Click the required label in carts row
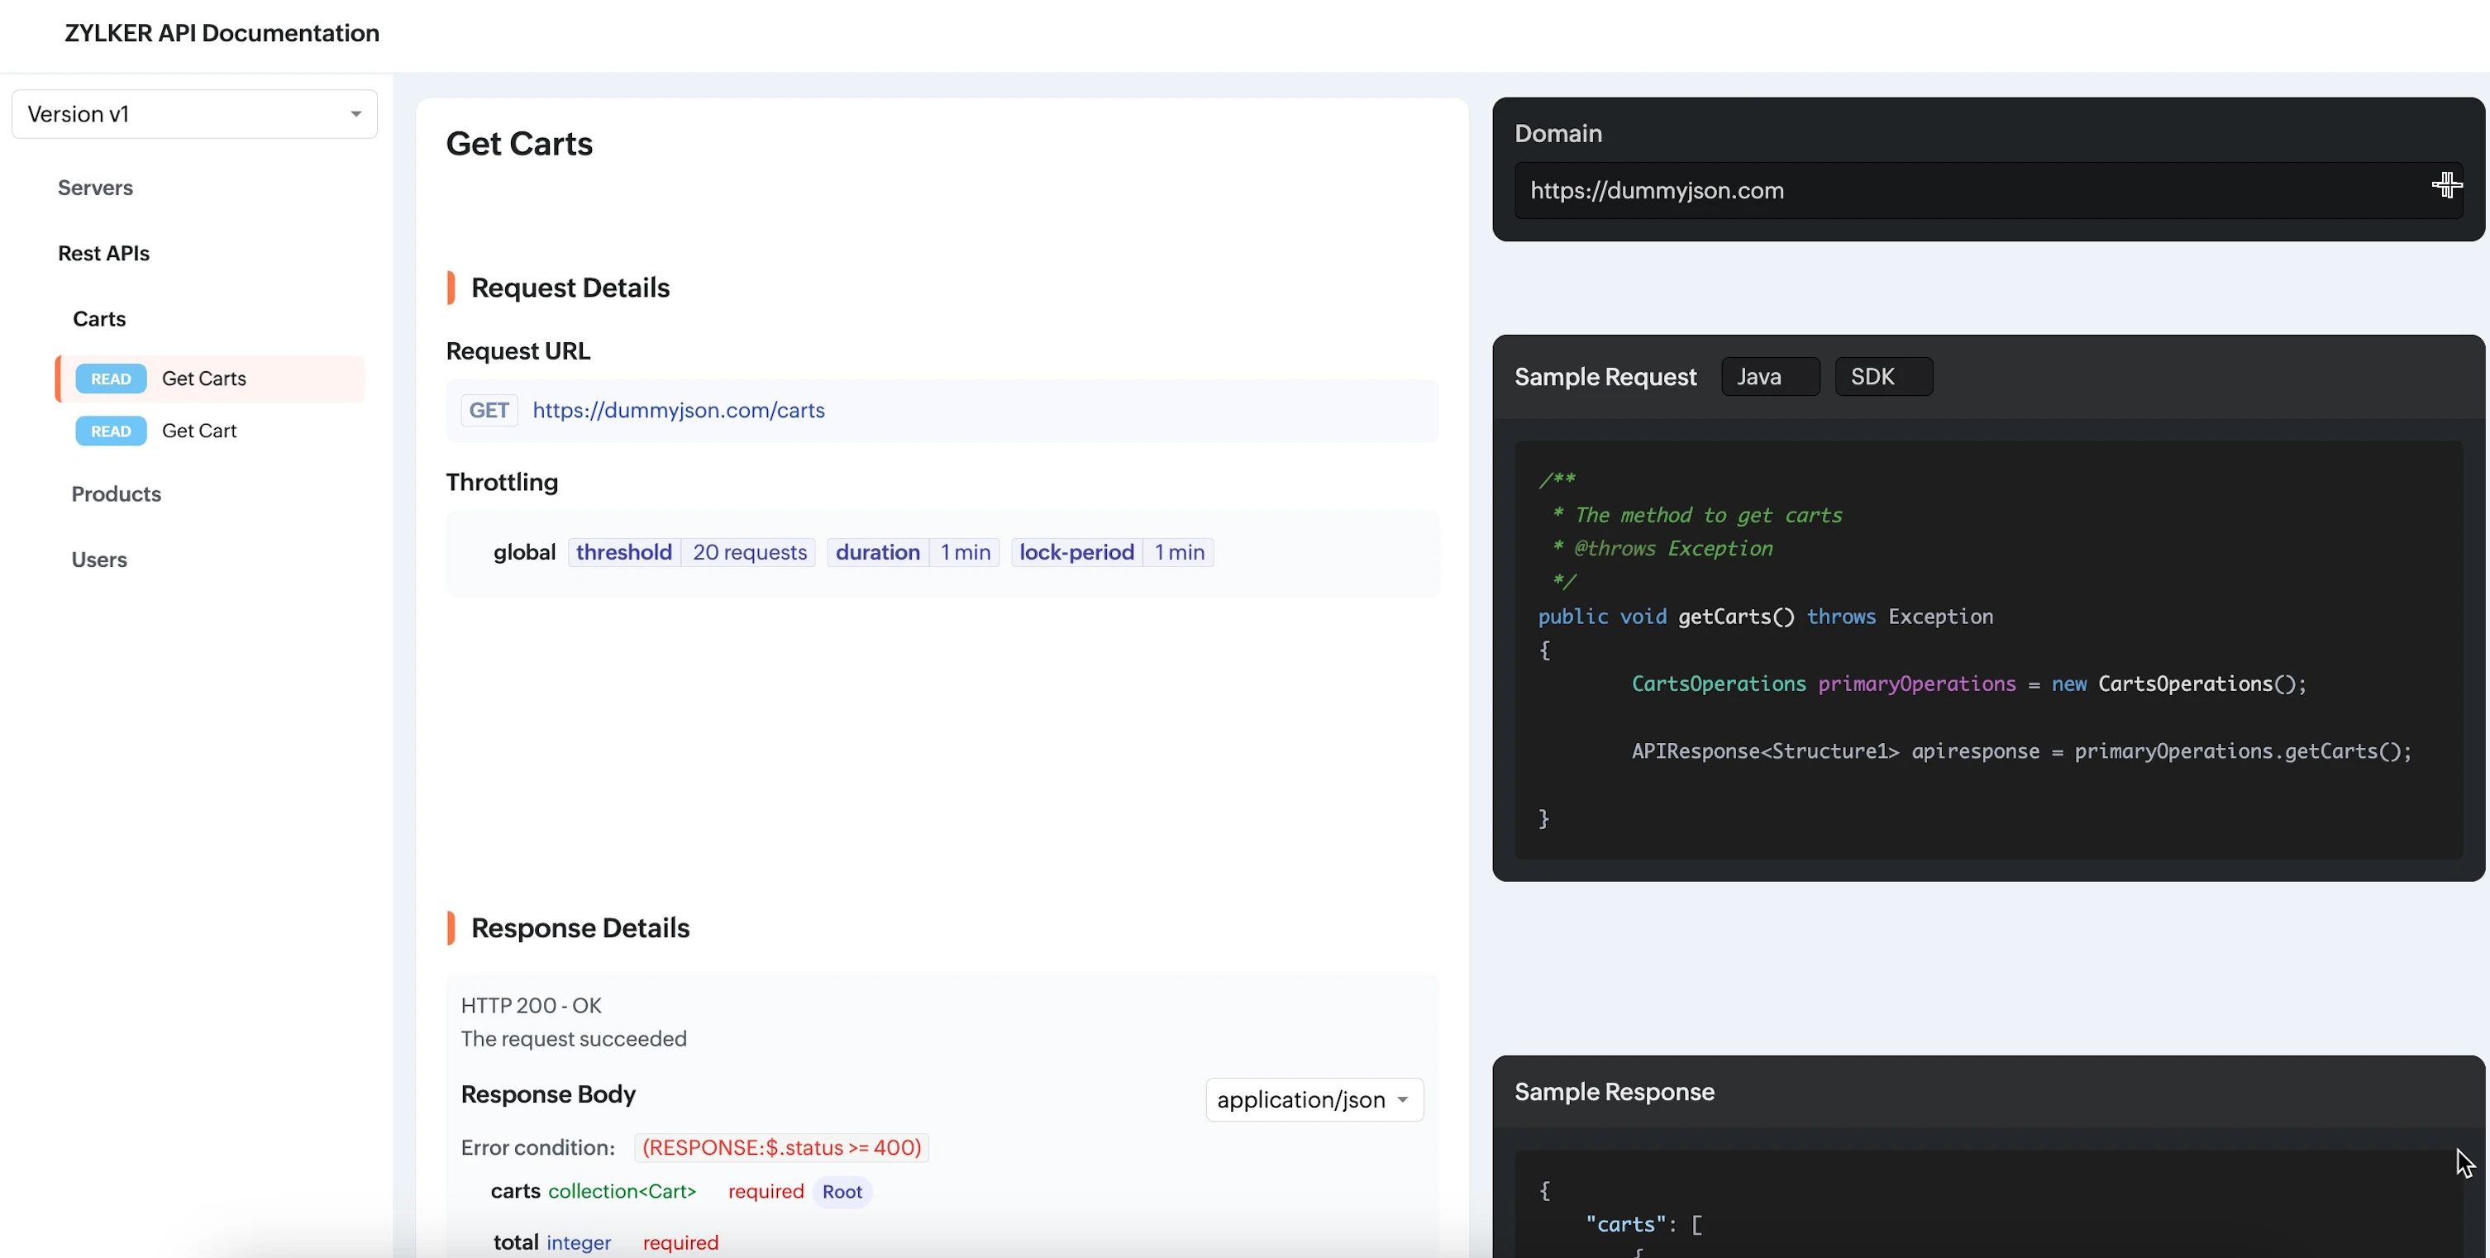Screen dimensions: 2490x1258 pyautogui.click(x=766, y=1191)
